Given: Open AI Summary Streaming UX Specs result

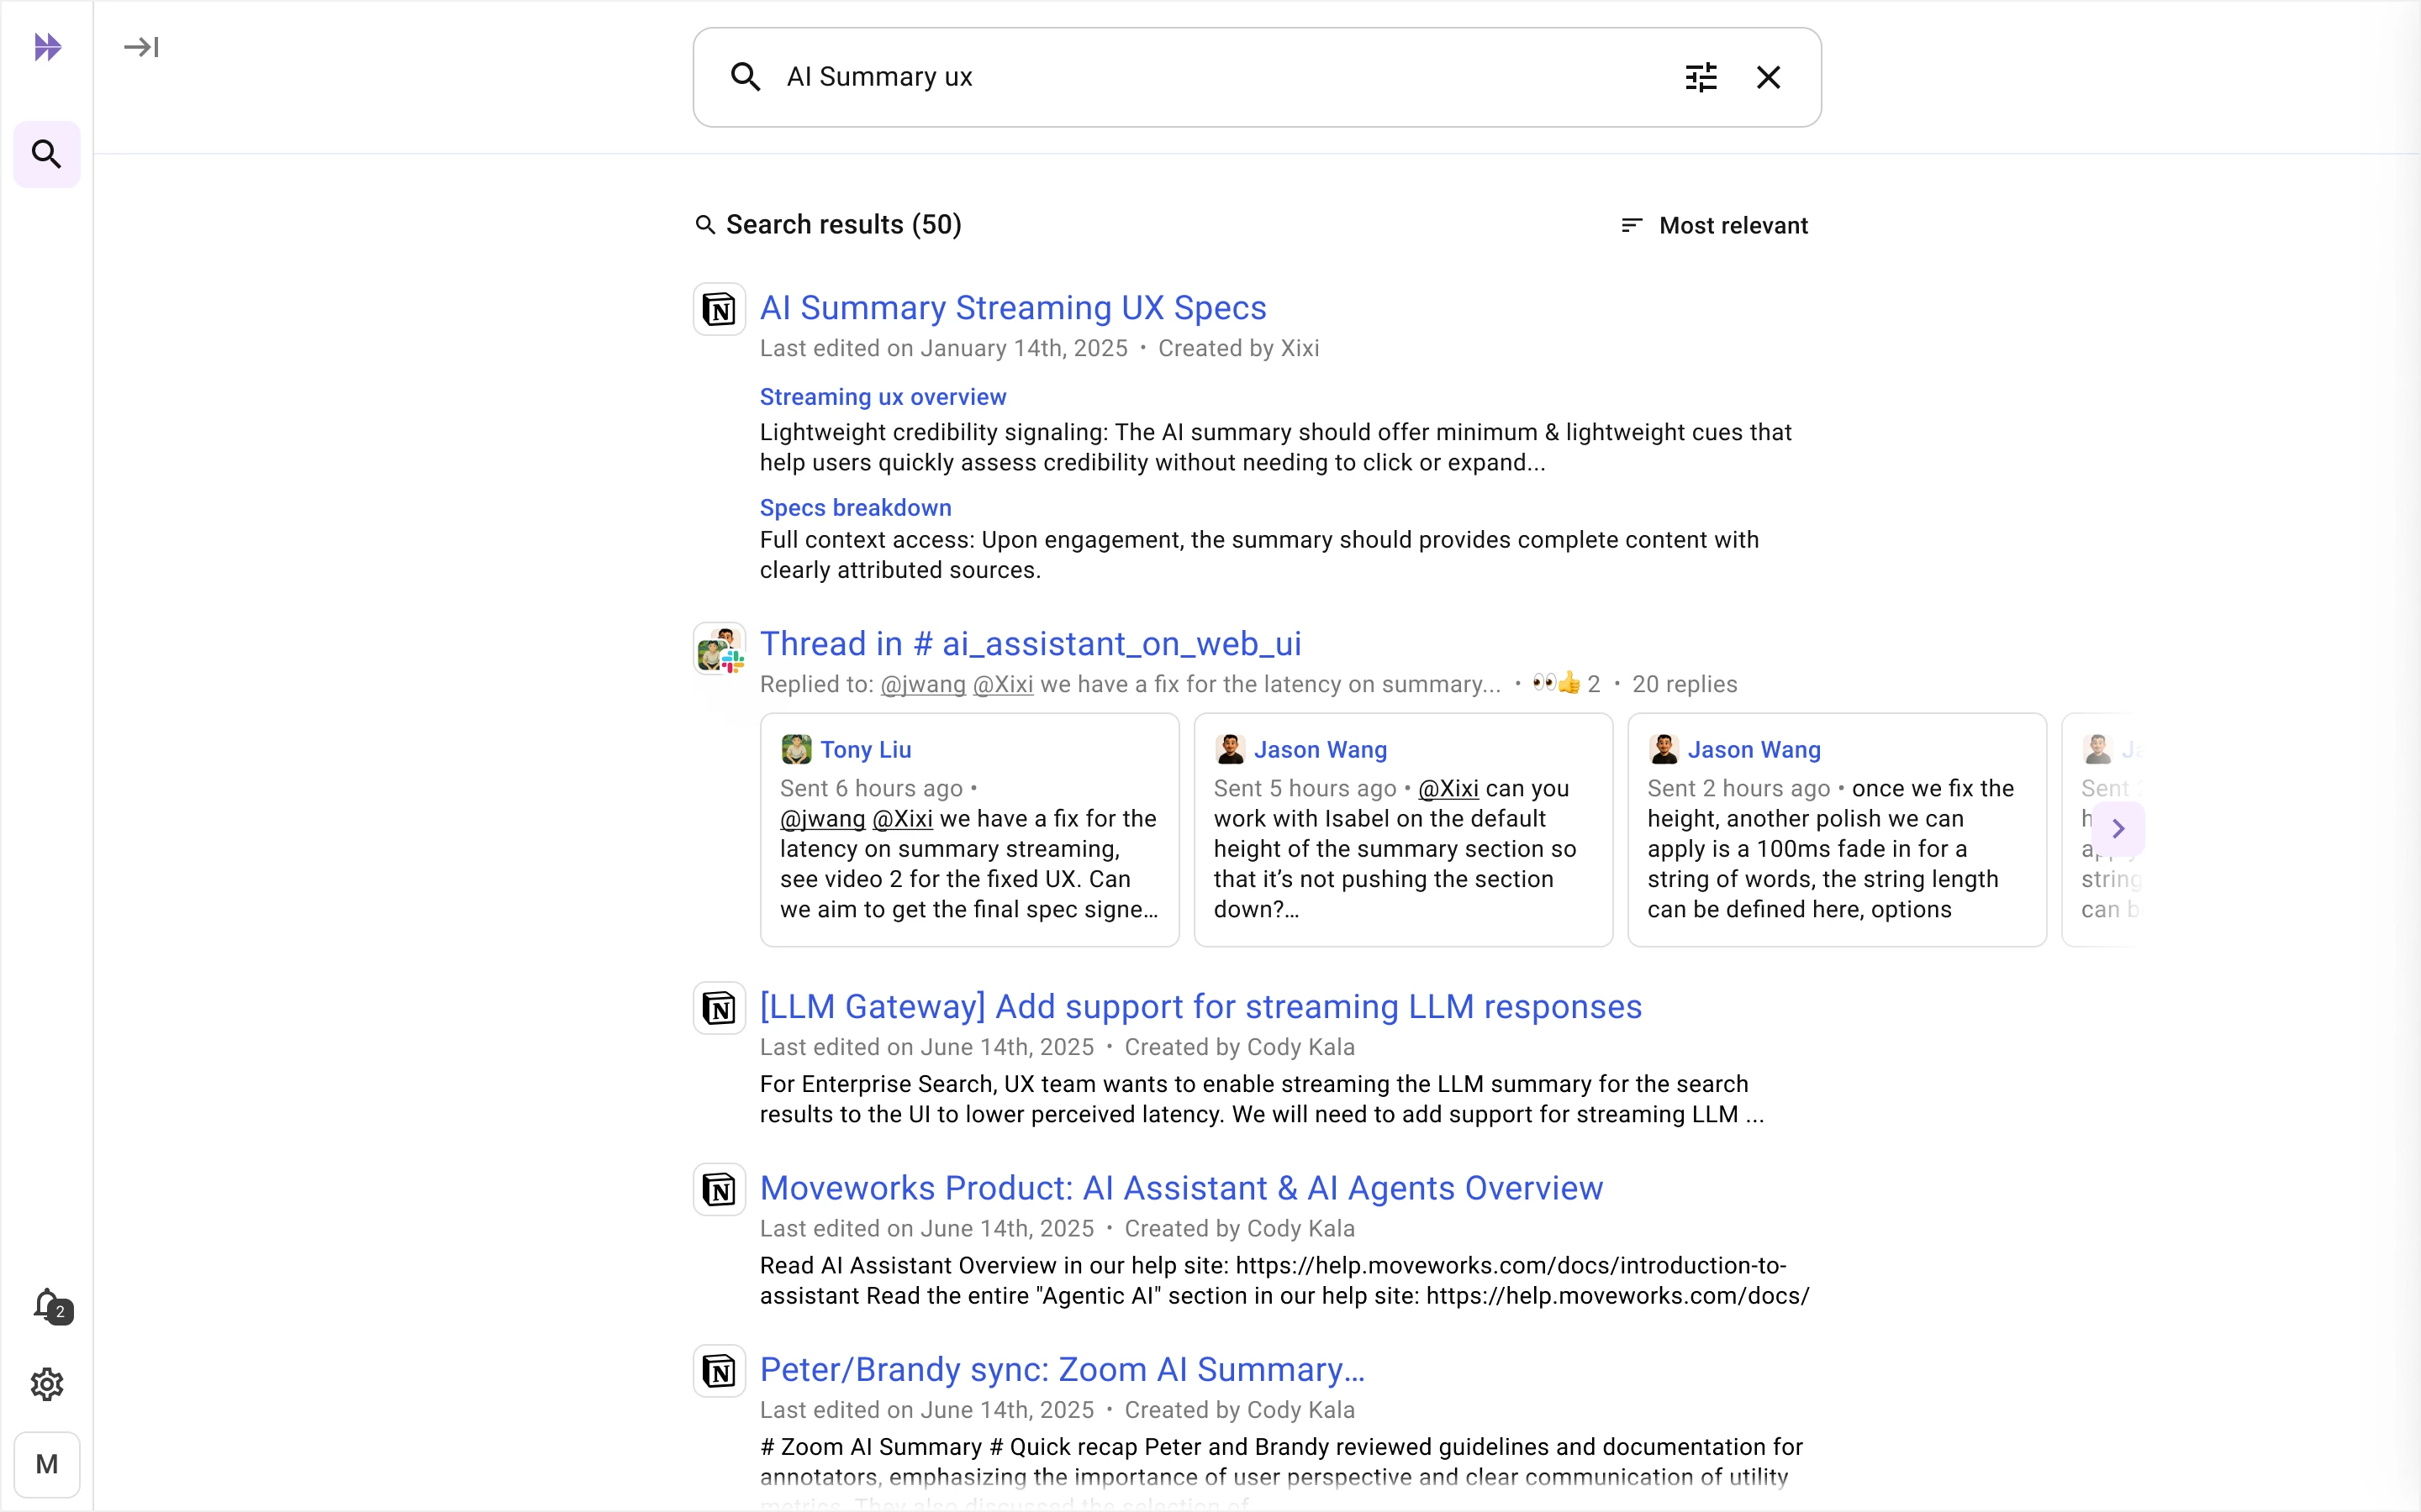Looking at the screenshot, I should point(1012,308).
